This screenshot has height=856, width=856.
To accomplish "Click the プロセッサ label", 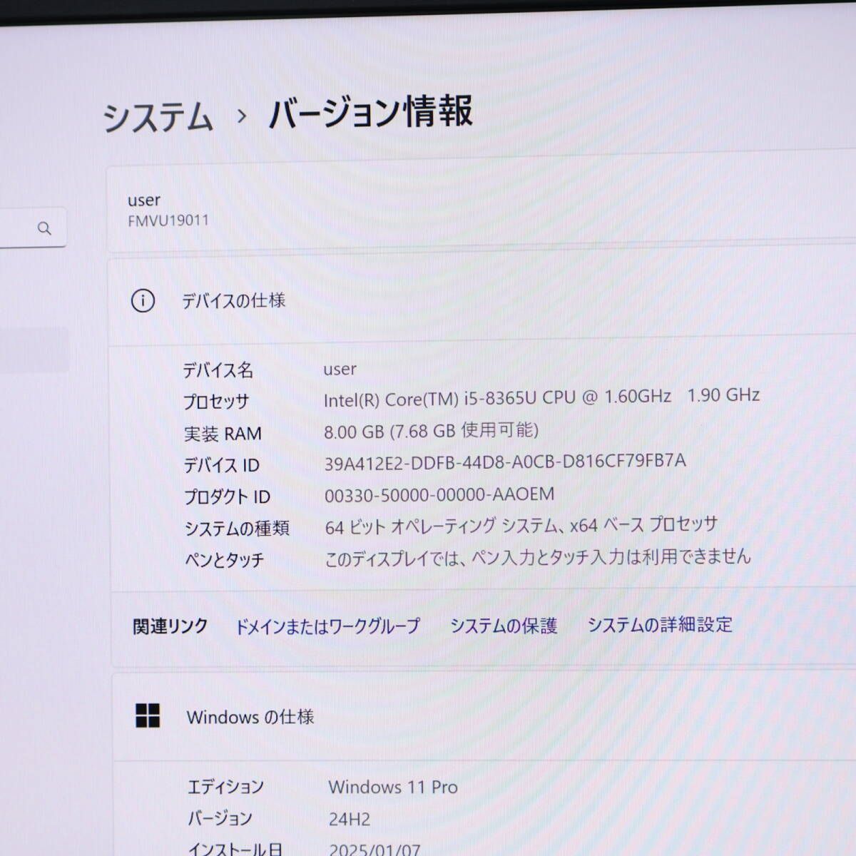I will click(x=216, y=402).
